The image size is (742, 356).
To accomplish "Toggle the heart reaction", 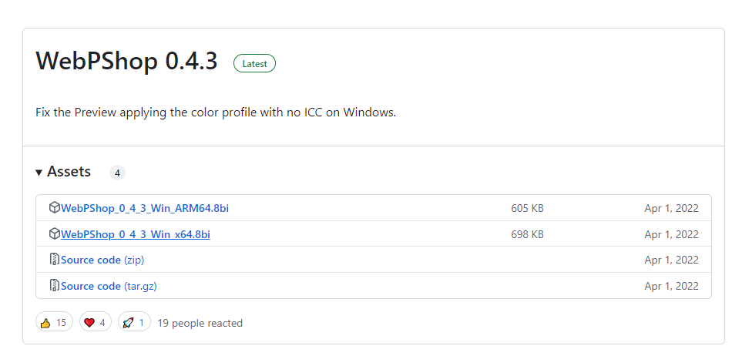I will (x=94, y=323).
